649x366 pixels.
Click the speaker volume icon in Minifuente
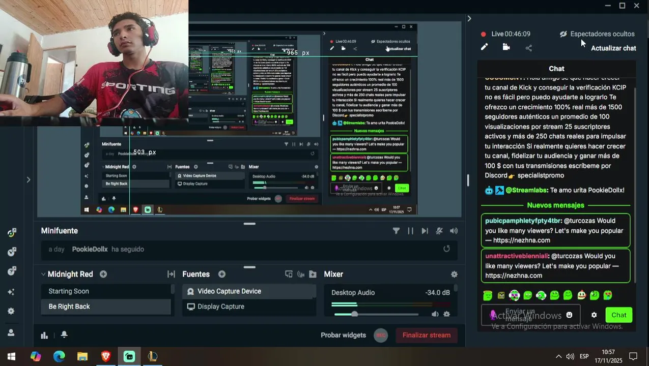454,231
